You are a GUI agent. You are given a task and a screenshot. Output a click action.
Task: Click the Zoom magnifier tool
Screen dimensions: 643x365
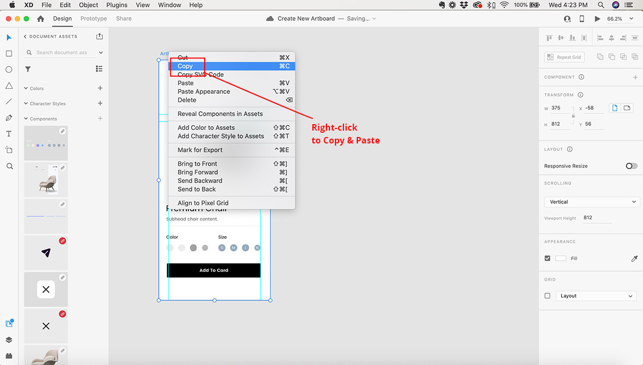pyautogui.click(x=9, y=166)
